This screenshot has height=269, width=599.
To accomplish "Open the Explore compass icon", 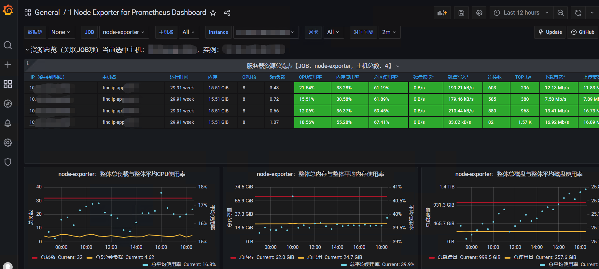I will (x=8, y=104).
